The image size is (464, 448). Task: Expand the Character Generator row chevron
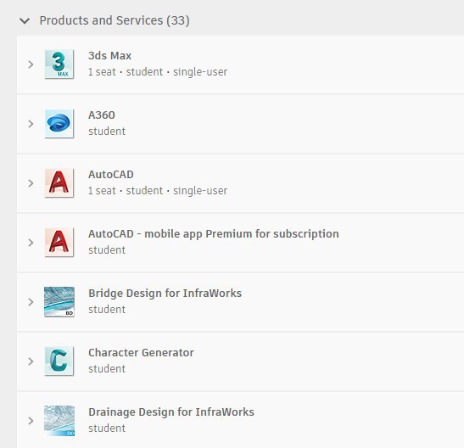pyautogui.click(x=31, y=361)
